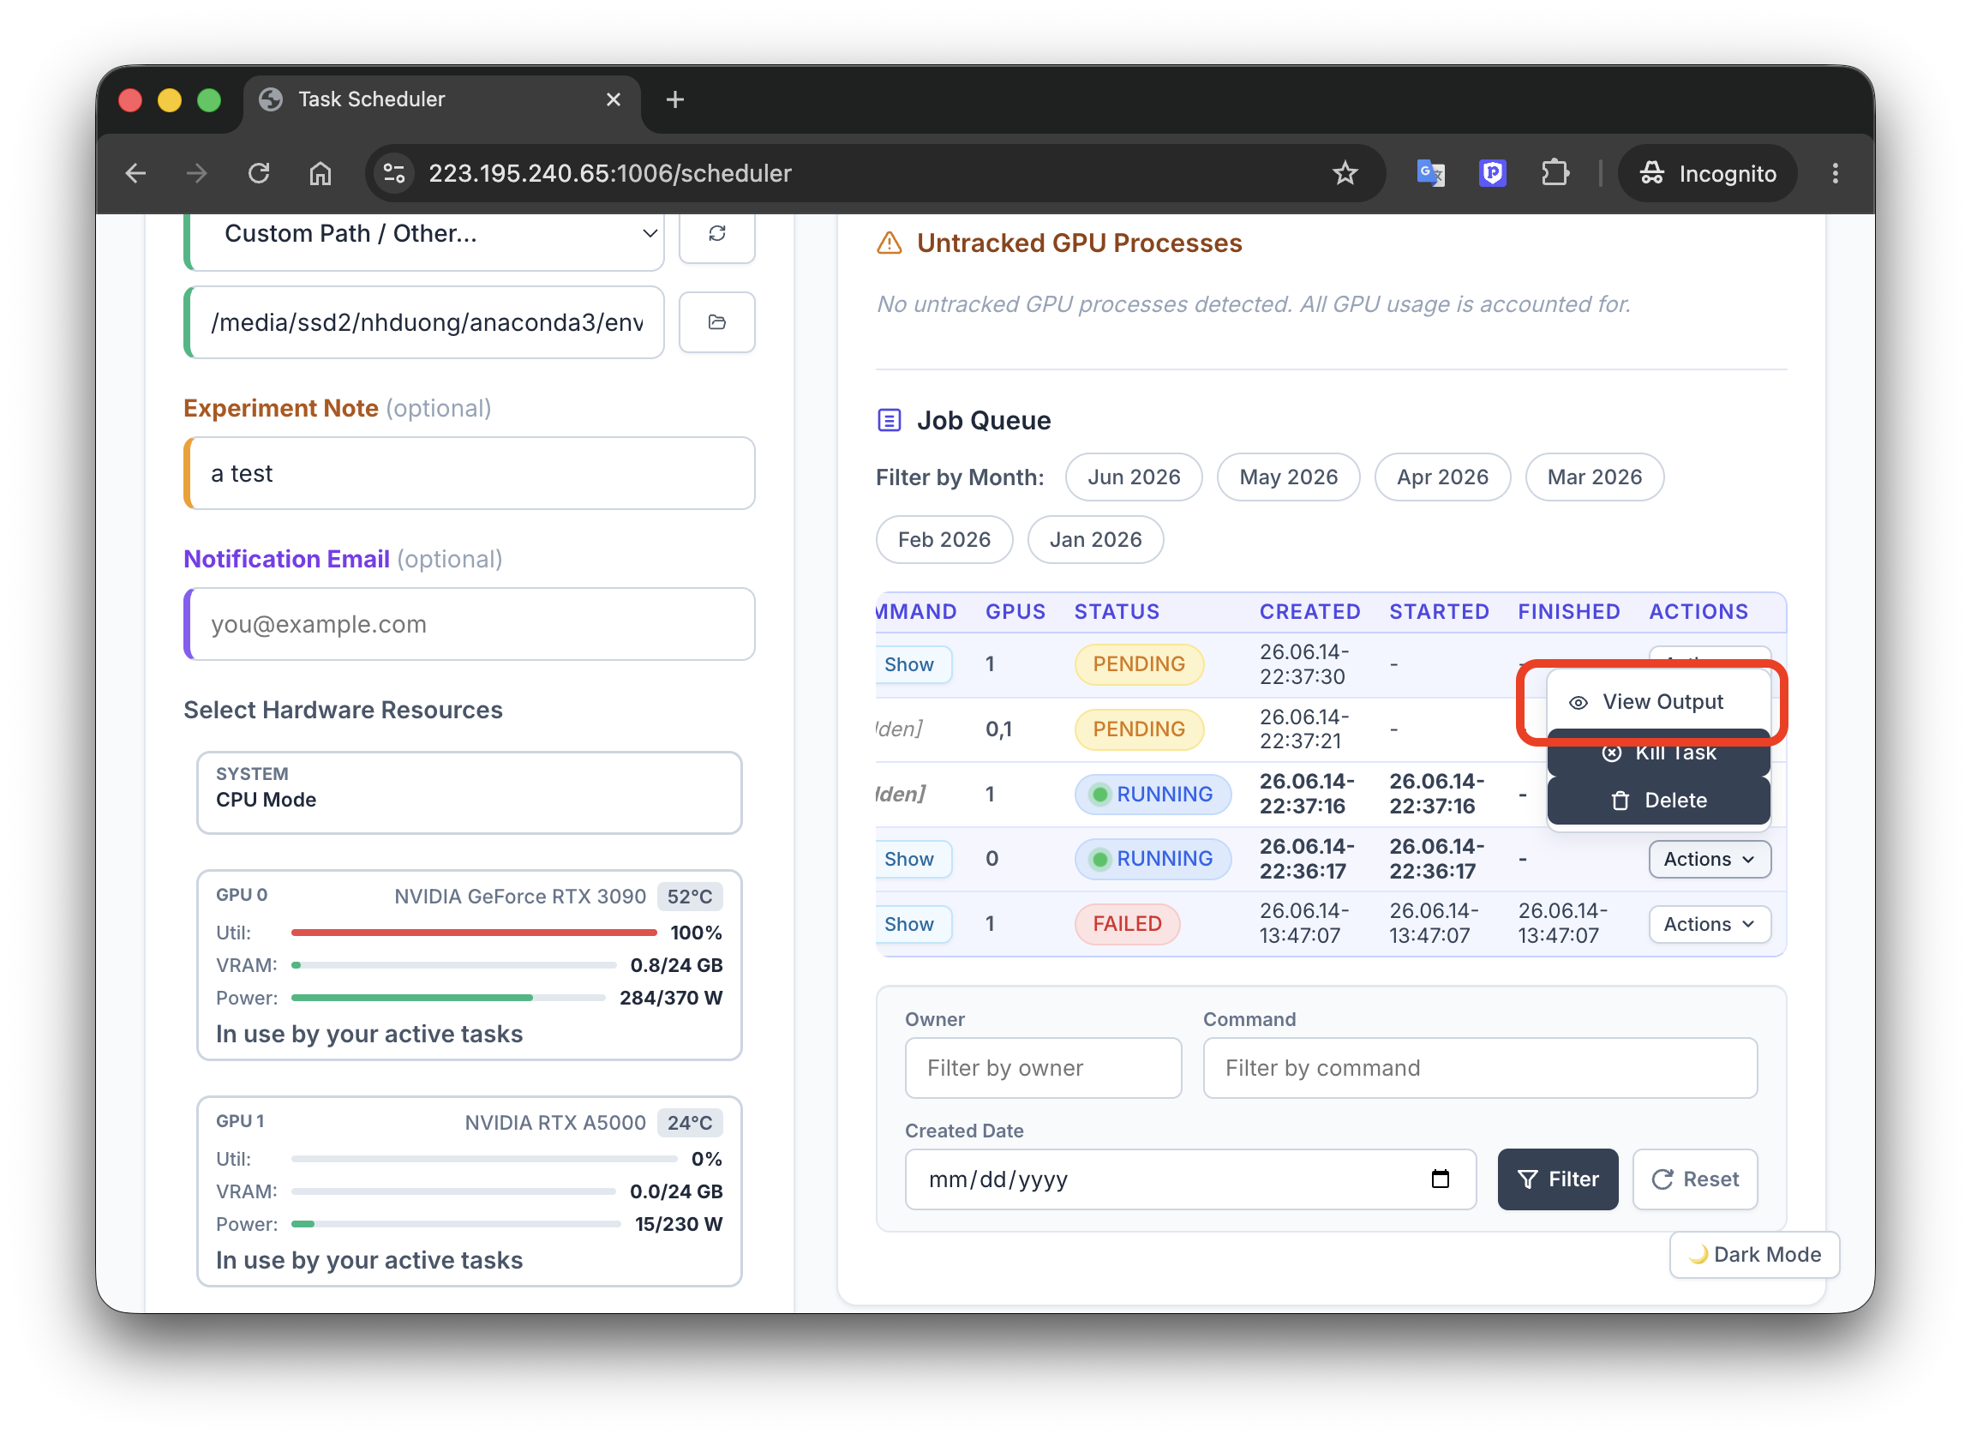Select the GPU 0 RTX 3090 resource card
The width and height of the screenshot is (1971, 1440).
click(469, 965)
